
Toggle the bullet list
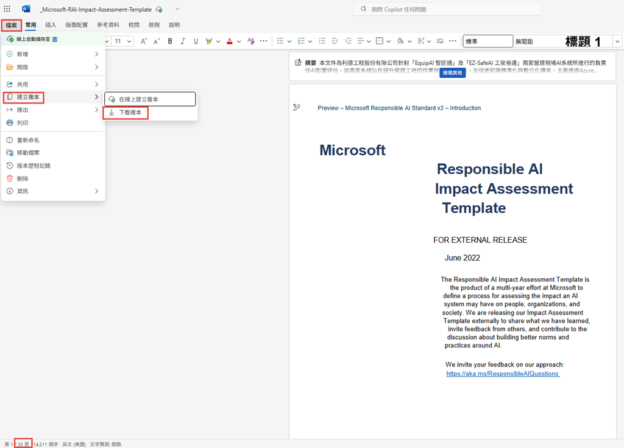point(280,41)
